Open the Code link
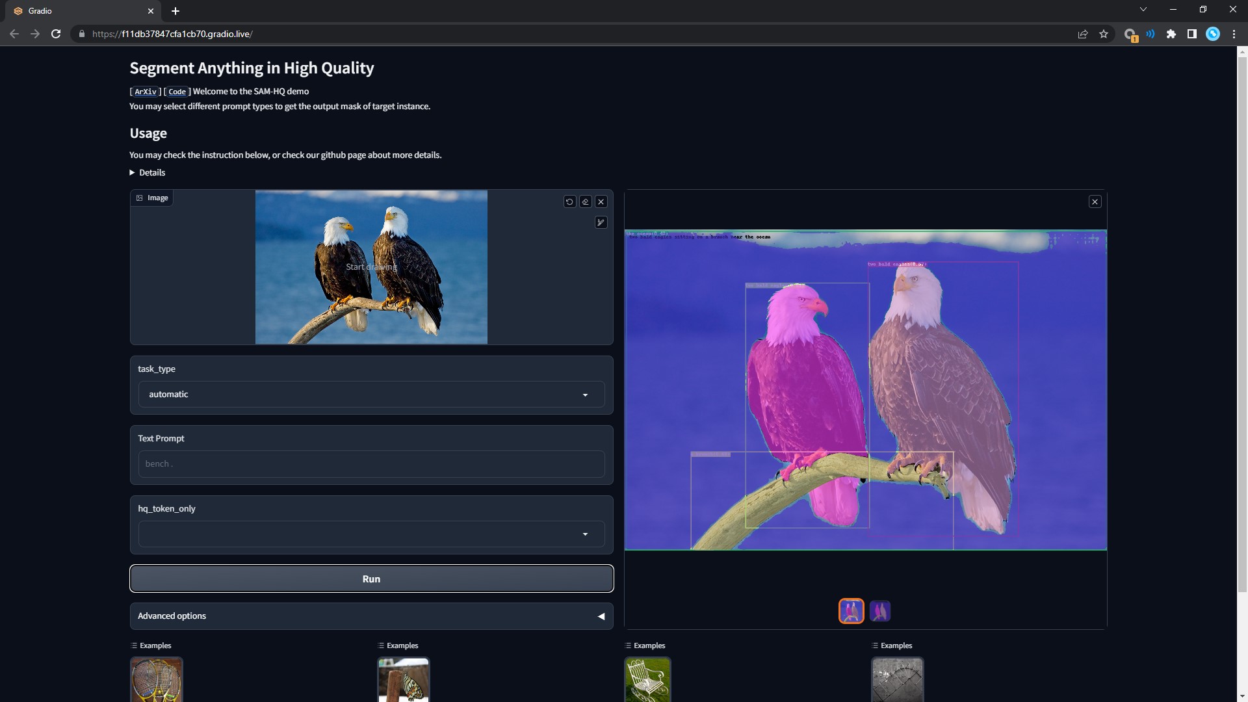Screen dimensions: 1248x702 point(177,92)
